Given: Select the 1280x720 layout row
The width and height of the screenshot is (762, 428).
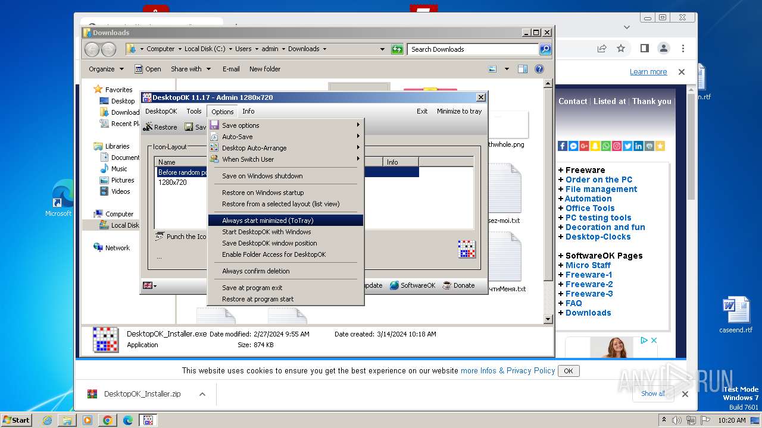Looking at the screenshot, I should tap(173, 182).
